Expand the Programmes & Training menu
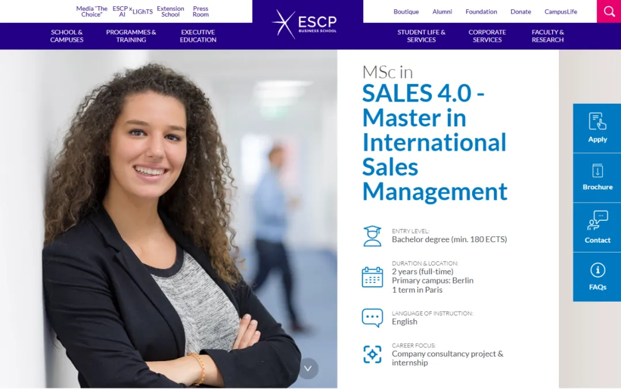This screenshot has width=621, height=389. click(x=131, y=36)
